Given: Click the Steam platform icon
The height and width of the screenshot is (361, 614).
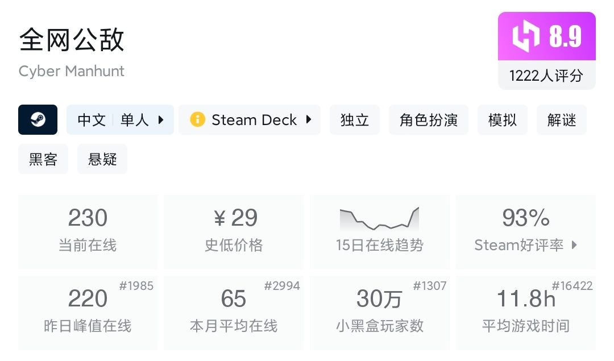Looking at the screenshot, I should (38, 120).
